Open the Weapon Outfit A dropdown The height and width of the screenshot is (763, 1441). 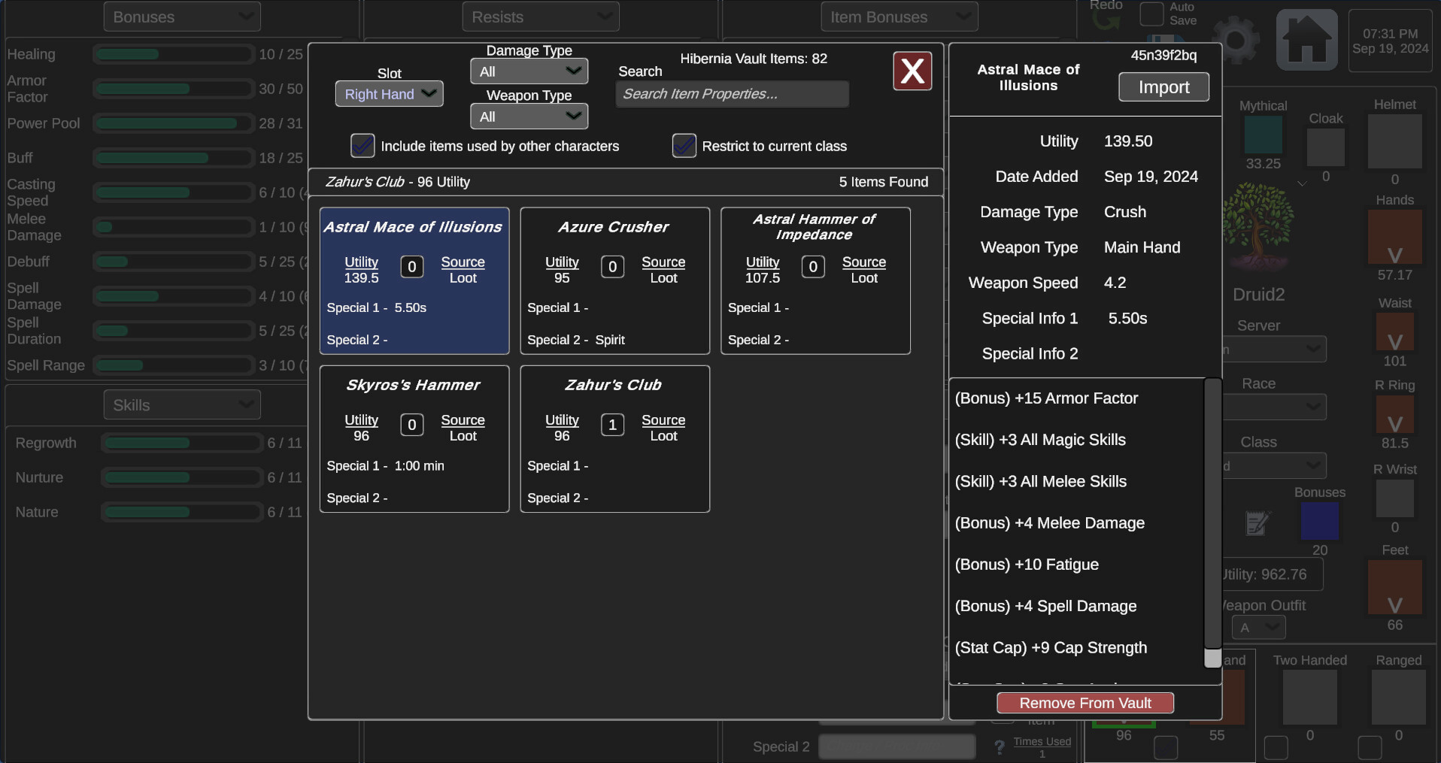coord(1258,627)
